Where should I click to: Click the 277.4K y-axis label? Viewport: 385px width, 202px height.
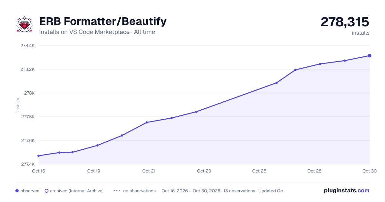click(28, 164)
